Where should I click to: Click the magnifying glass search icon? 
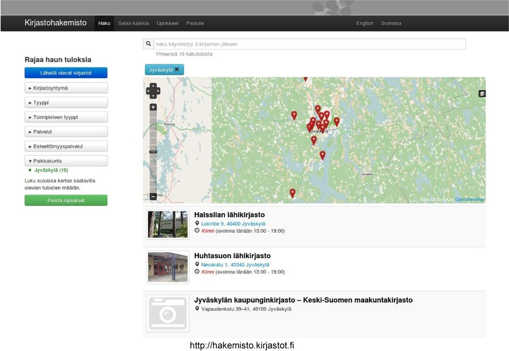click(148, 44)
